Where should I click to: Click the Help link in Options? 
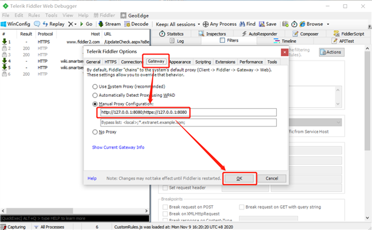click(x=92, y=179)
